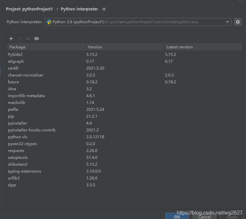Select the zipp package row
Image resolution: width=246 pixels, height=219 pixels.
[124, 185]
